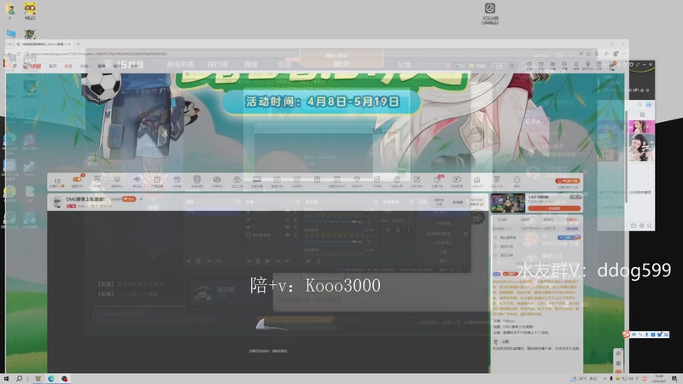Click the headset avatar icon in streamer toolbar
Screen dimensions: 683x384
click(197, 180)
